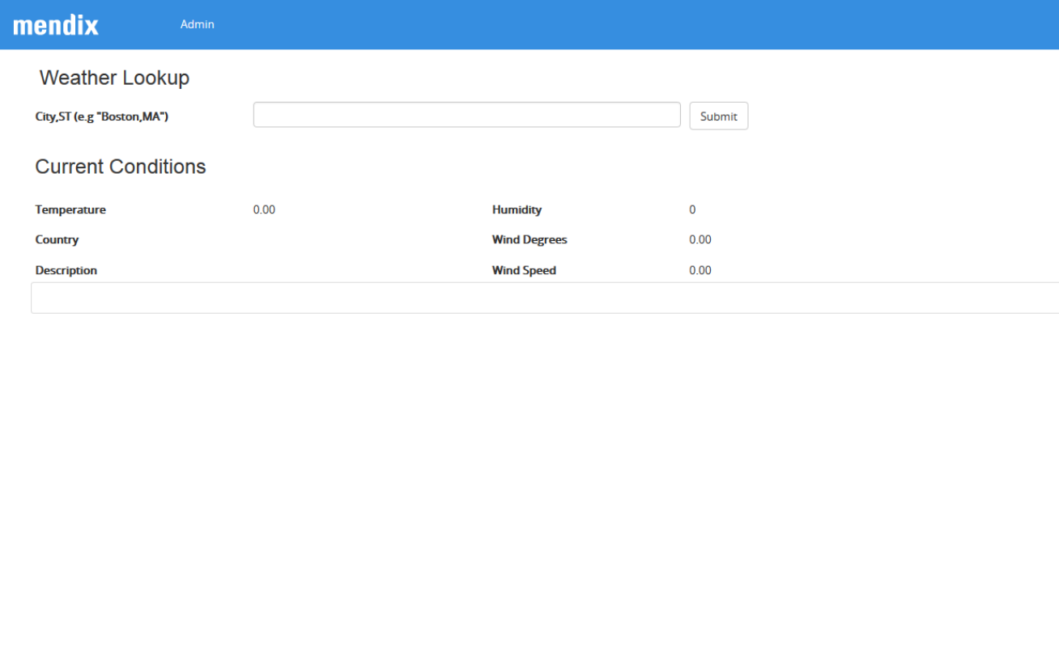Click the Wind Degrees label
Screen dimensions: 1059x664
529,239
